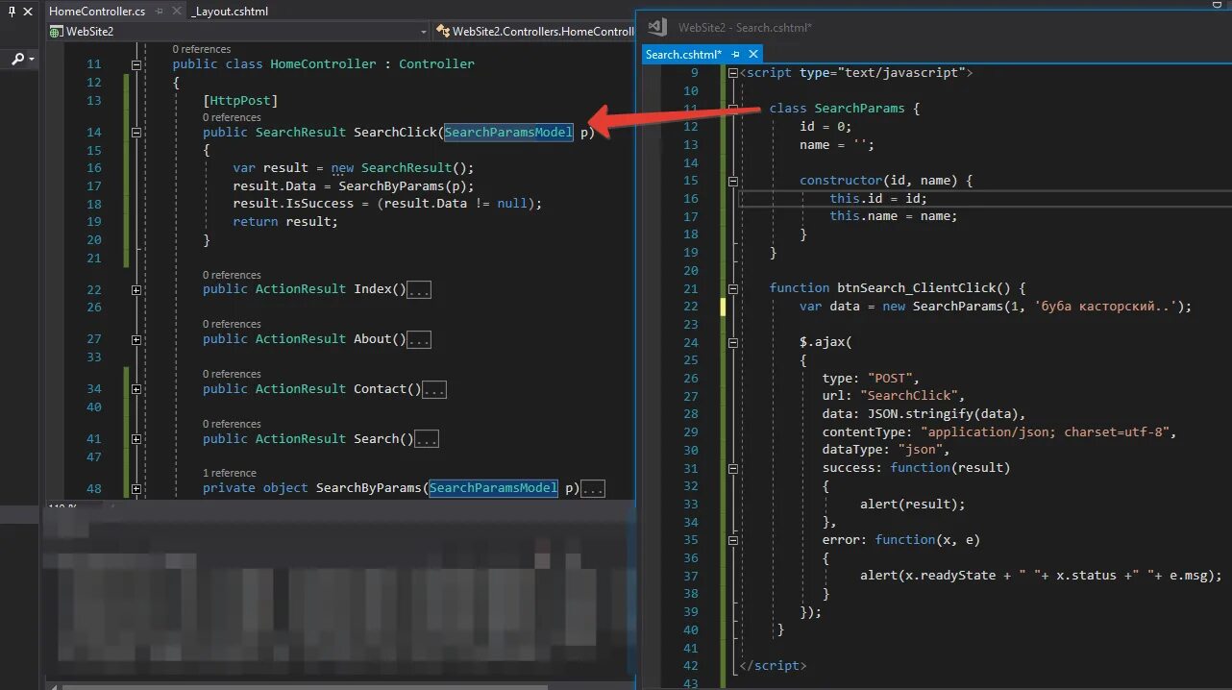Image resolution: width=1232 pixels, height=690 pixels.
Task: Click the ellipsis box after Contact()
Action: pos(434,389)
